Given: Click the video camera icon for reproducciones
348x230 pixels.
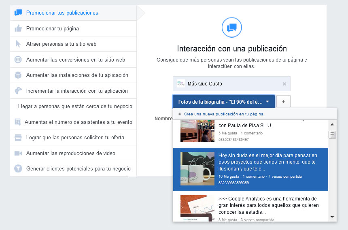Looking at the screenshot, I should coord(18,153).
